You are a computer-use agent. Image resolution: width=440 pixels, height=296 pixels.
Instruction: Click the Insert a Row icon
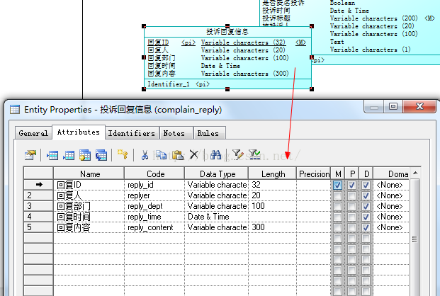[52, 155]
